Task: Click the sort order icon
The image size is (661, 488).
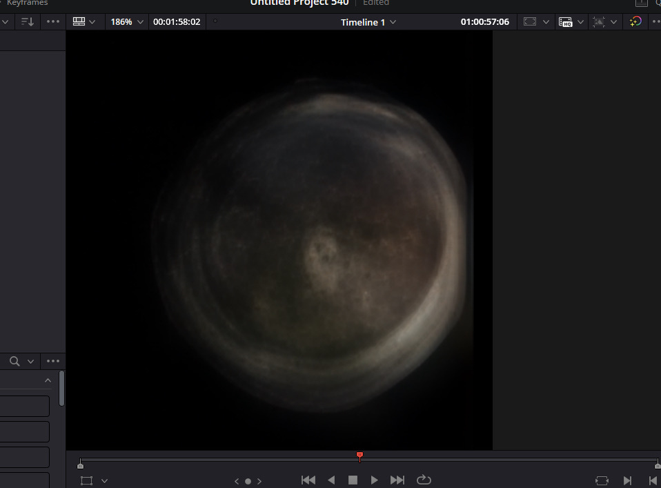Action: [28, 22]
